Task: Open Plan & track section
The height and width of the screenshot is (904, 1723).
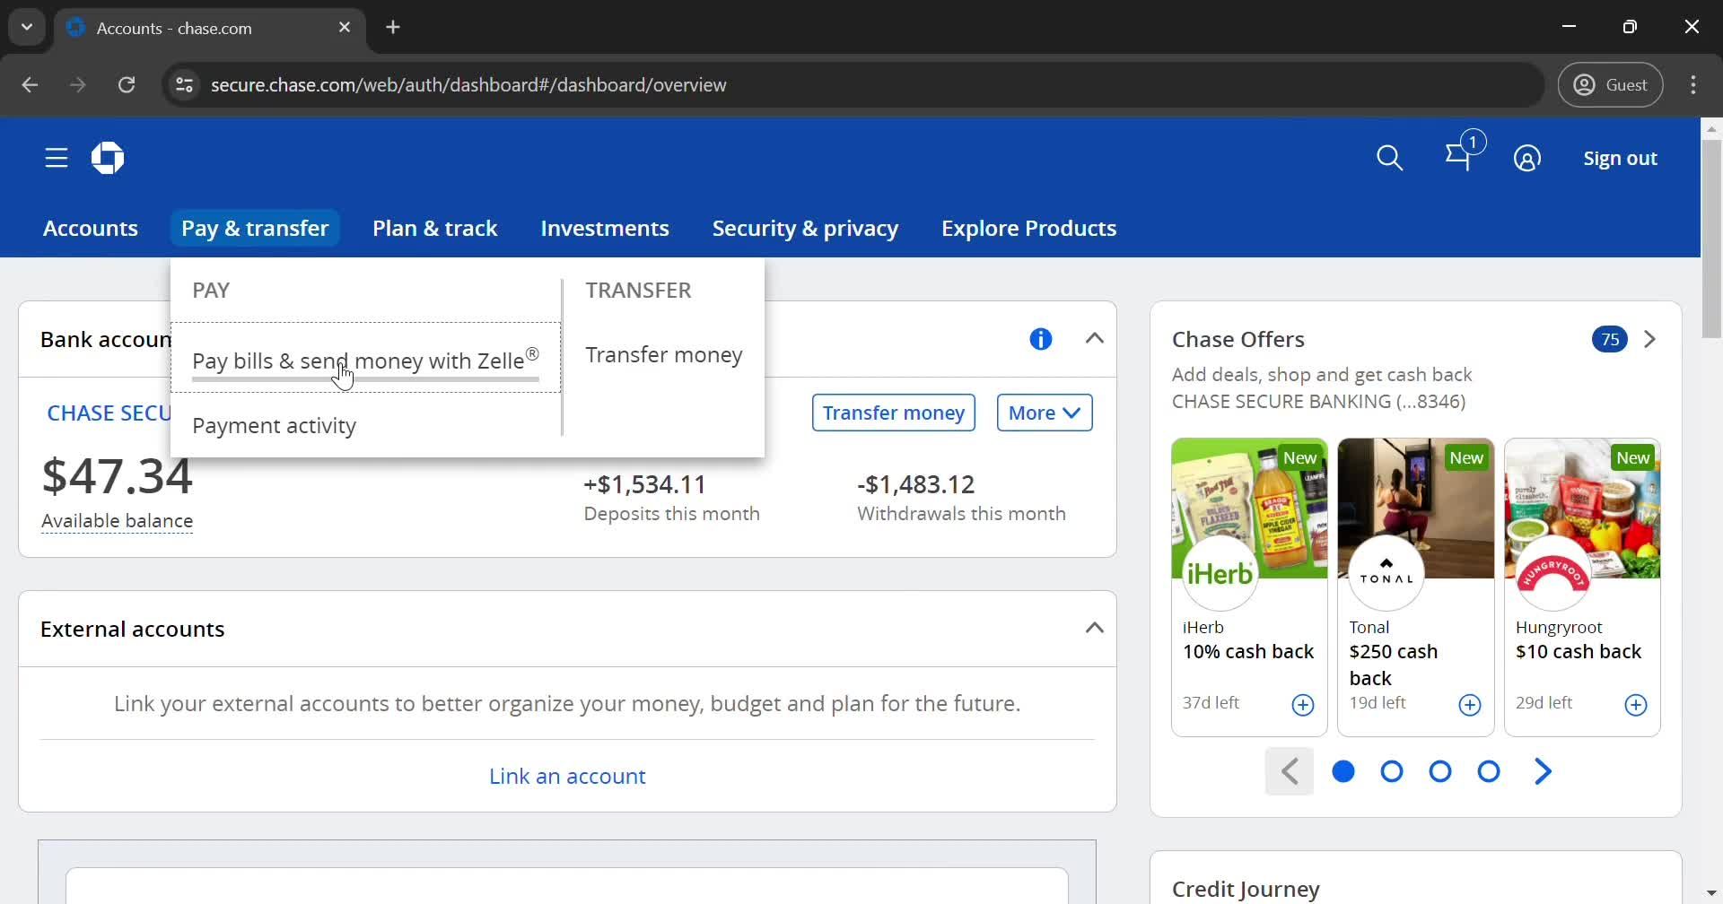Action: 434,228
